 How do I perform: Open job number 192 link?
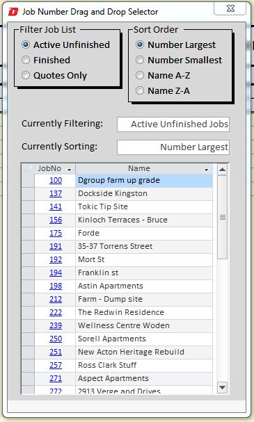(56, 259)
